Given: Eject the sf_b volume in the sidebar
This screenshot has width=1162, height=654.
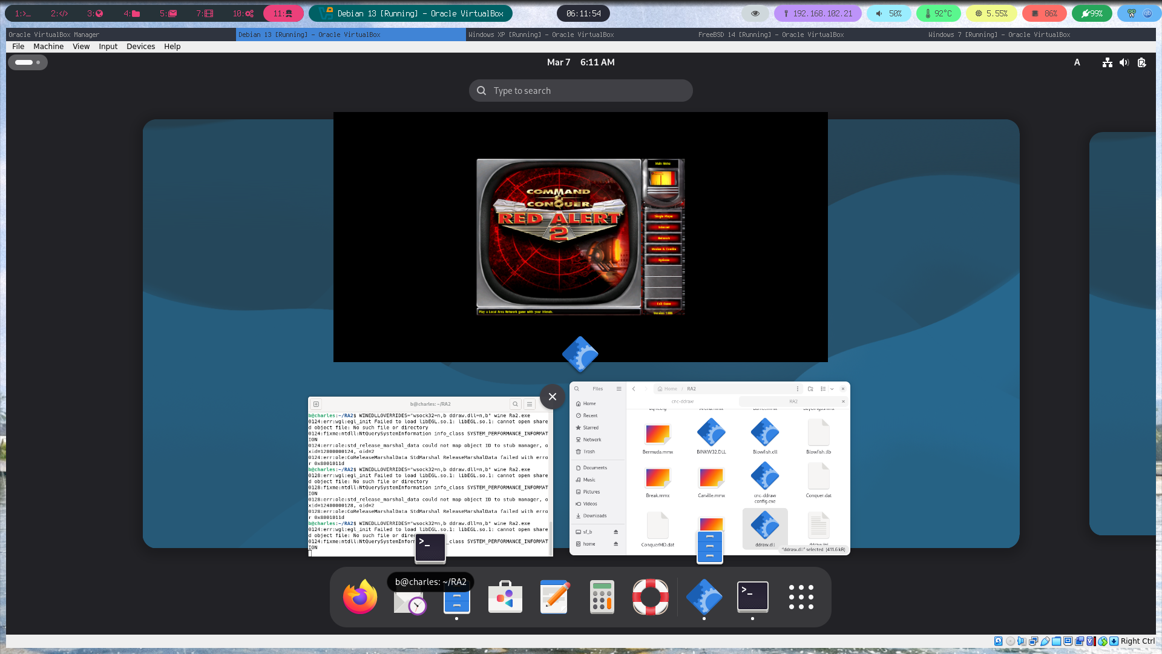Looking at the screenshot, I should tap(615, 531).
